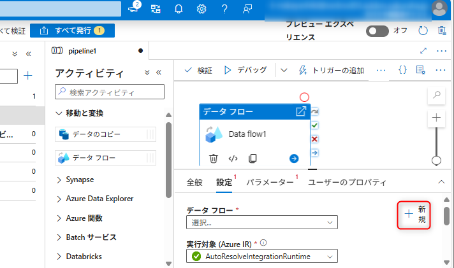This screenshot has height=268, width=454.
Task: Open pipeline JSON code braces icon
Action: click(x=402, y=70)
